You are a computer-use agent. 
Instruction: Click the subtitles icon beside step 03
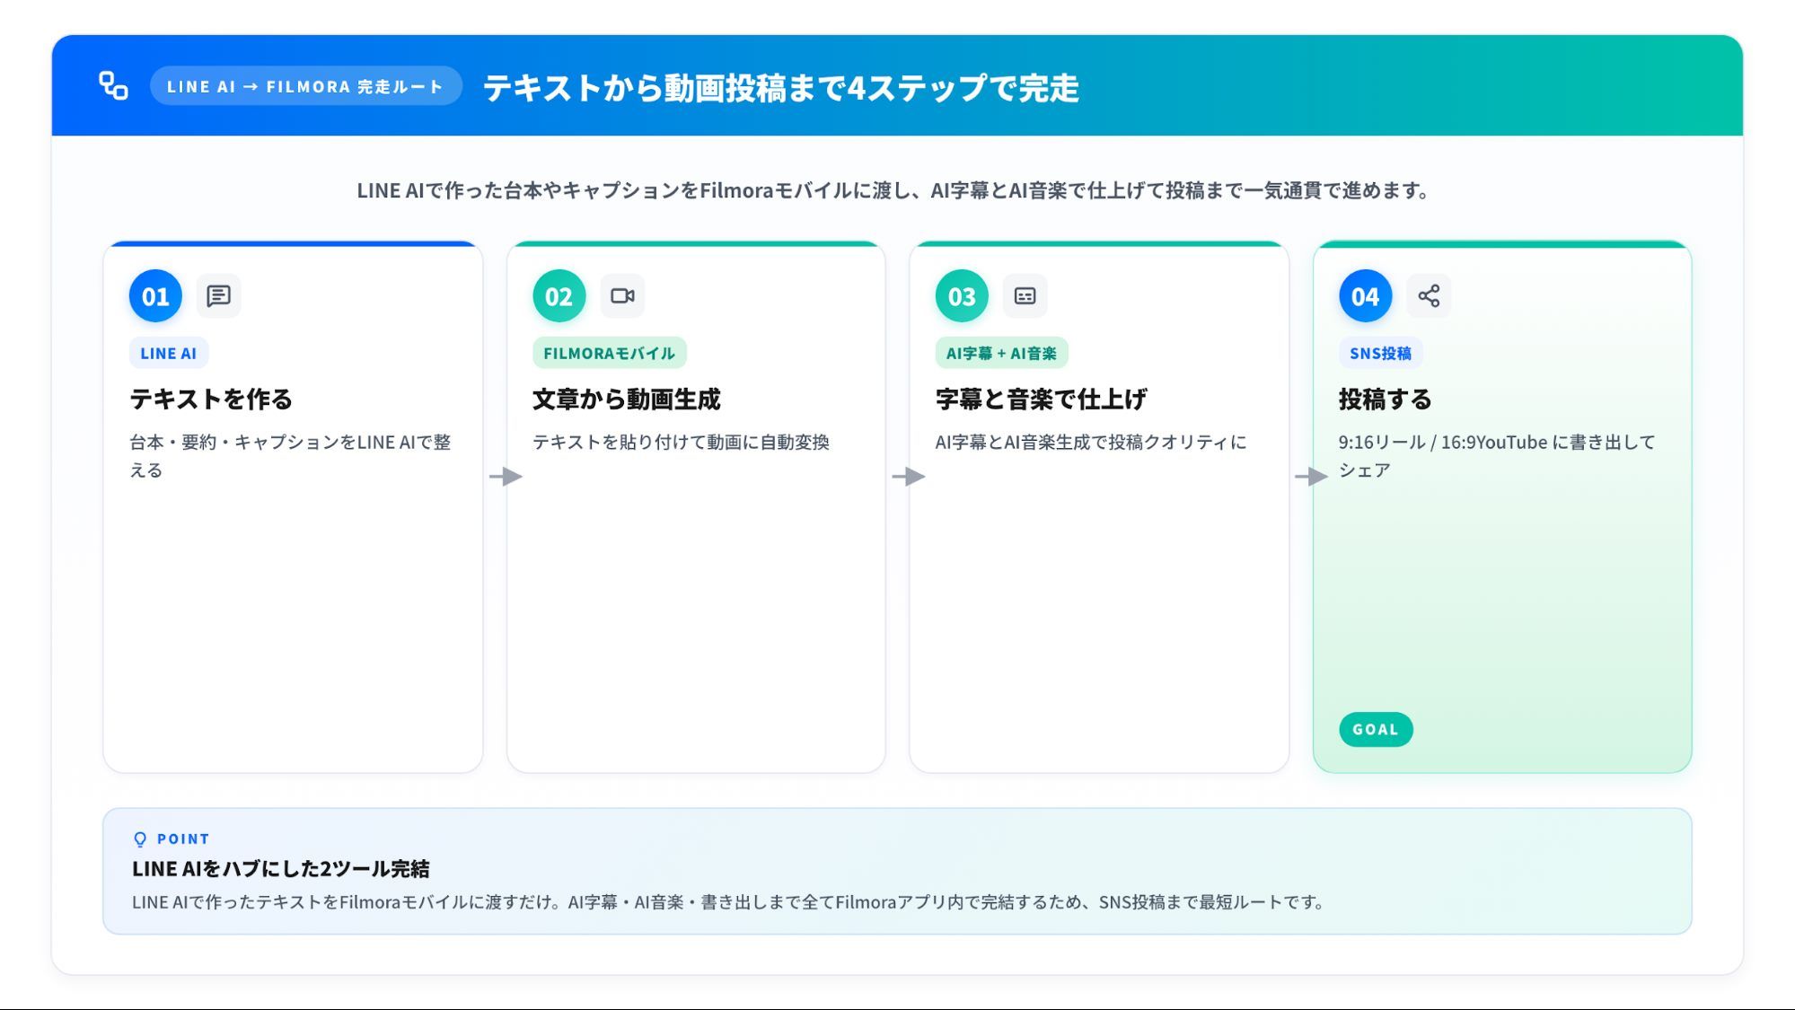click(1025, 296)
